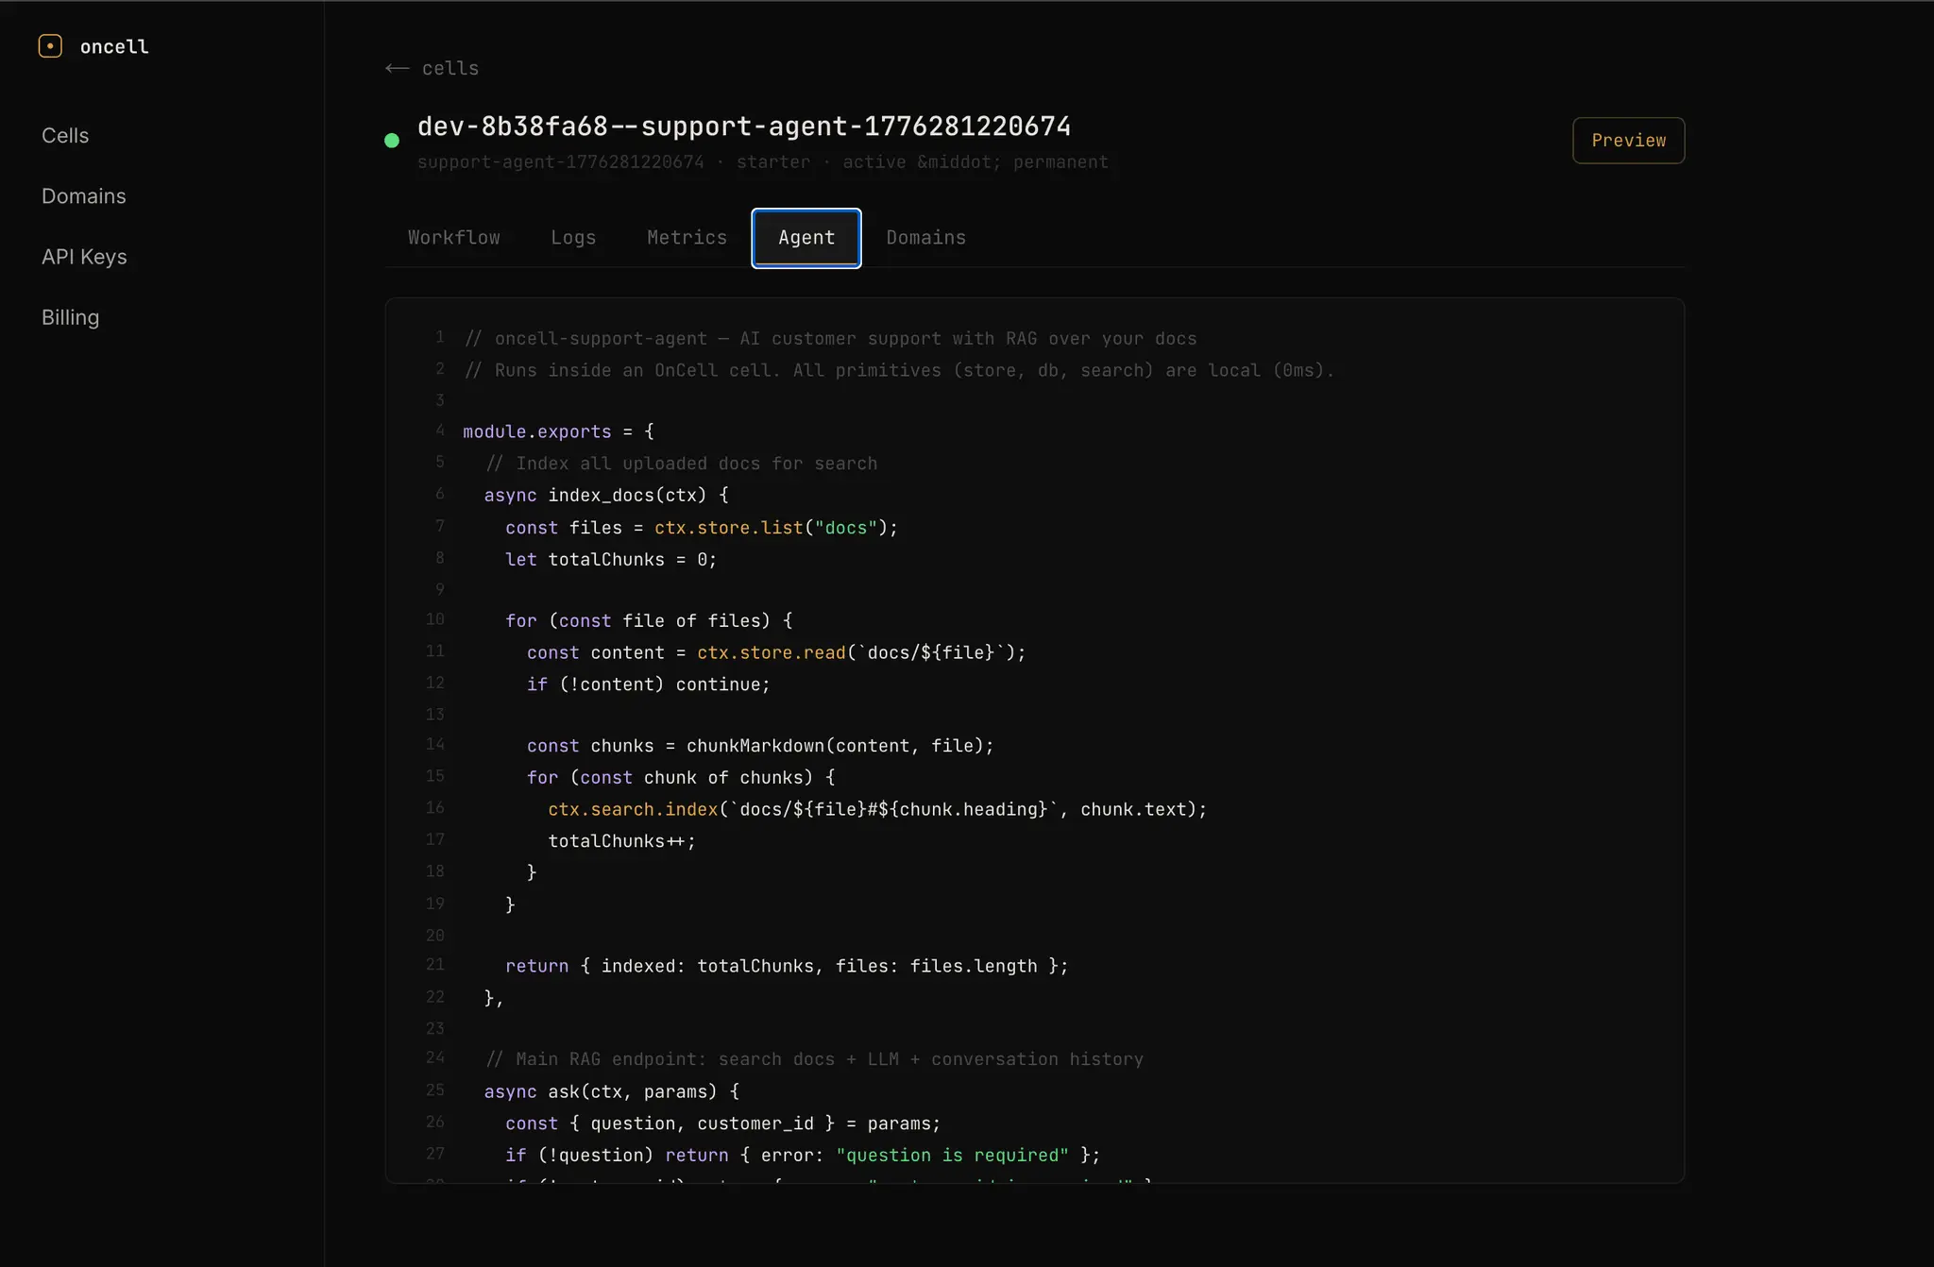
Task: Open Cells in the sidebar
Action: [x=65, y=136]
